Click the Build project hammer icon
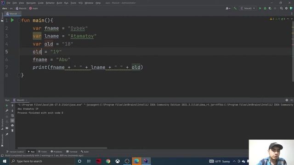Image resolution: width=294 pixels, height=165 pixels. [x=235, y=8]
